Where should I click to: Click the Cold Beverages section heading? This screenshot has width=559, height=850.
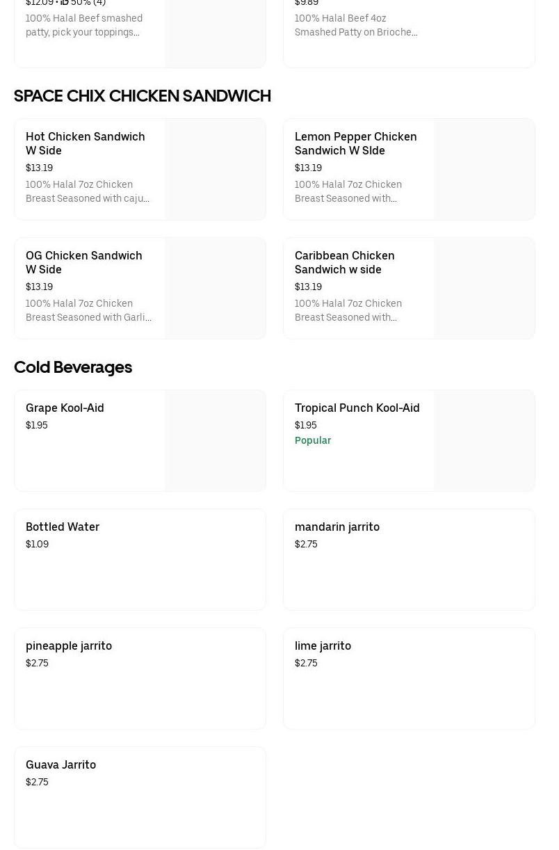click(73, 367)
